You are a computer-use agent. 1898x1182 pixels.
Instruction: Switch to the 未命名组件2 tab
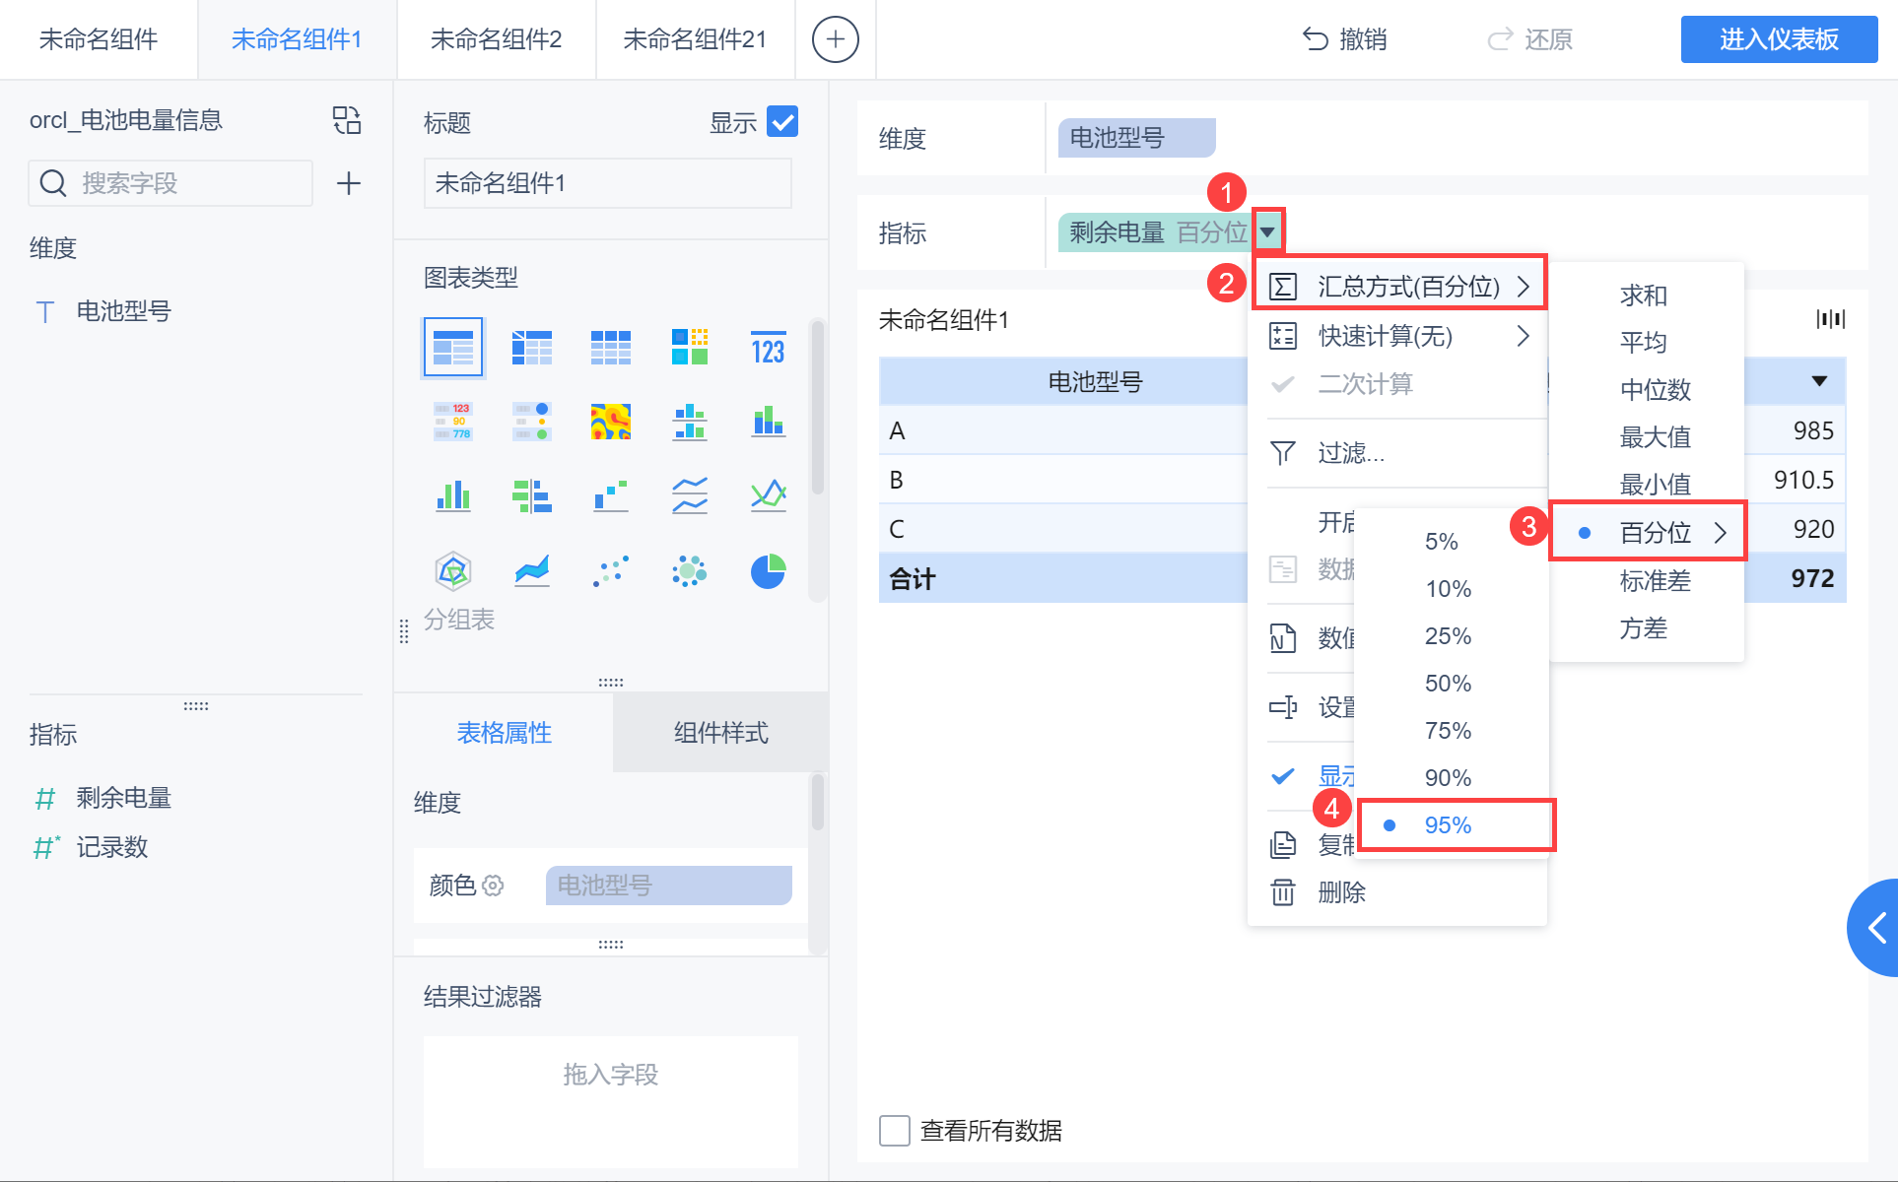496,39
